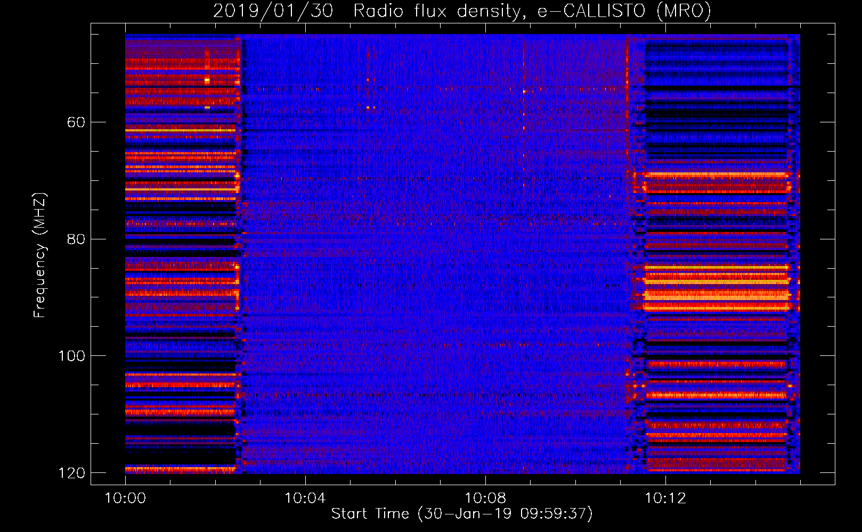Click the '100' frequency tick label
This screenshot has height=532, width=862.
[x=72, y=356]
